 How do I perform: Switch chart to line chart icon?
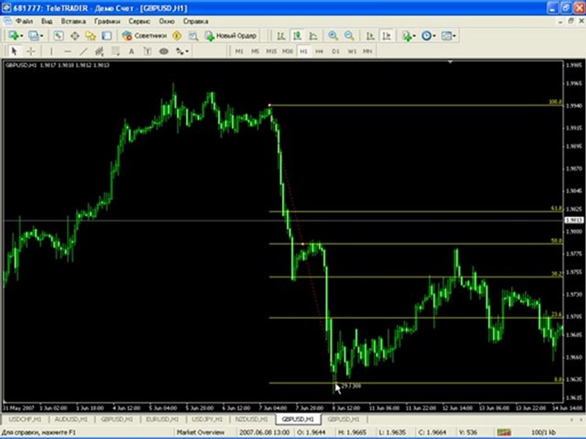pyautogui.click(x=313, y=36)
